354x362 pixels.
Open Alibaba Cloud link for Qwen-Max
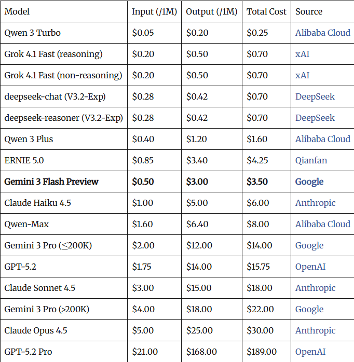click(x=322, y=224)
